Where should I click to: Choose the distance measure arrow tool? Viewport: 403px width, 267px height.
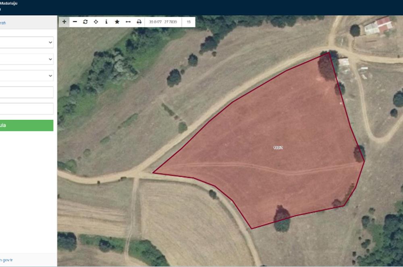tap(128, 22)
